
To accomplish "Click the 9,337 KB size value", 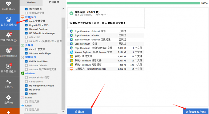I will pyautogui.click(x=122, y=61).
